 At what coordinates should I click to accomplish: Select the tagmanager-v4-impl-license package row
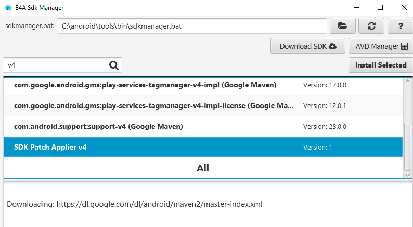coord(203,105)
